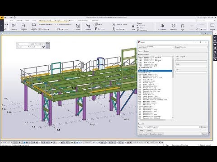Image resolution: width=217 pixels, height=162 pixels.
Task: Open the bottom icon in the right side pane
Action: [x=215, y=59]
